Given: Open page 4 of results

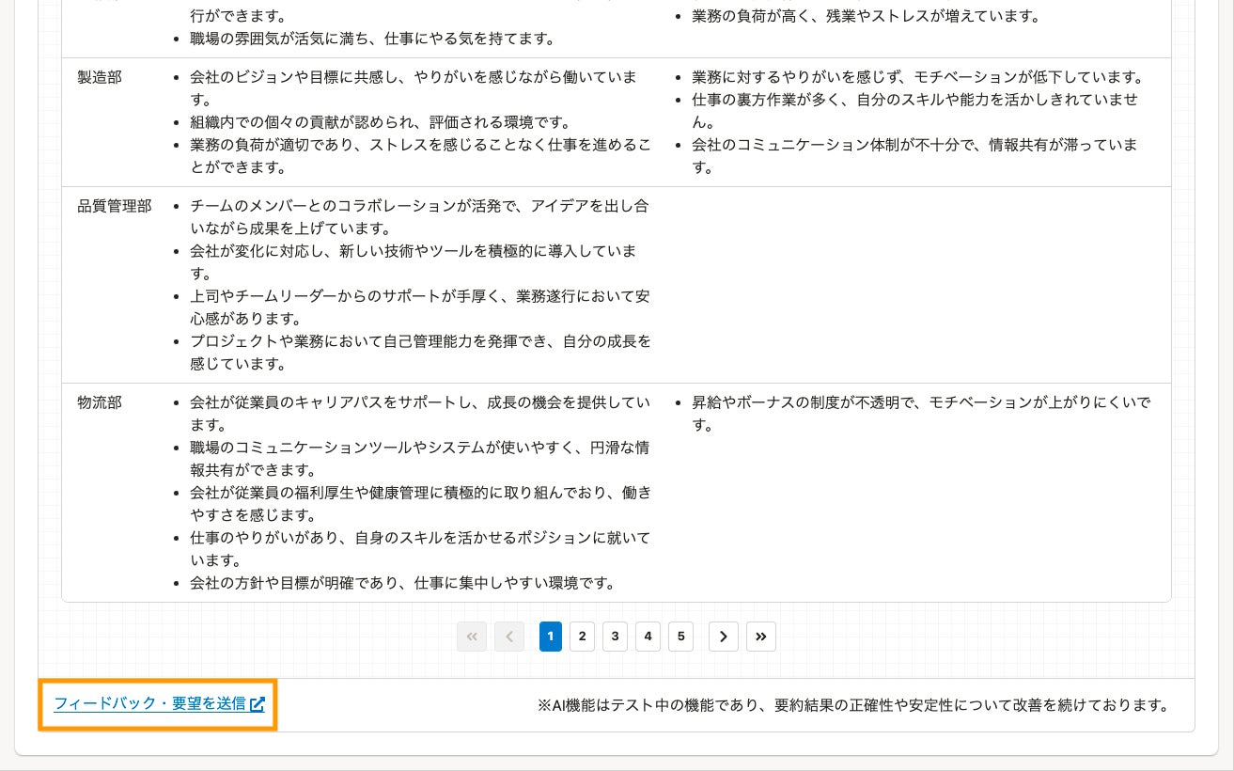Looking at the screenshot, I should [x=648, y=637].
